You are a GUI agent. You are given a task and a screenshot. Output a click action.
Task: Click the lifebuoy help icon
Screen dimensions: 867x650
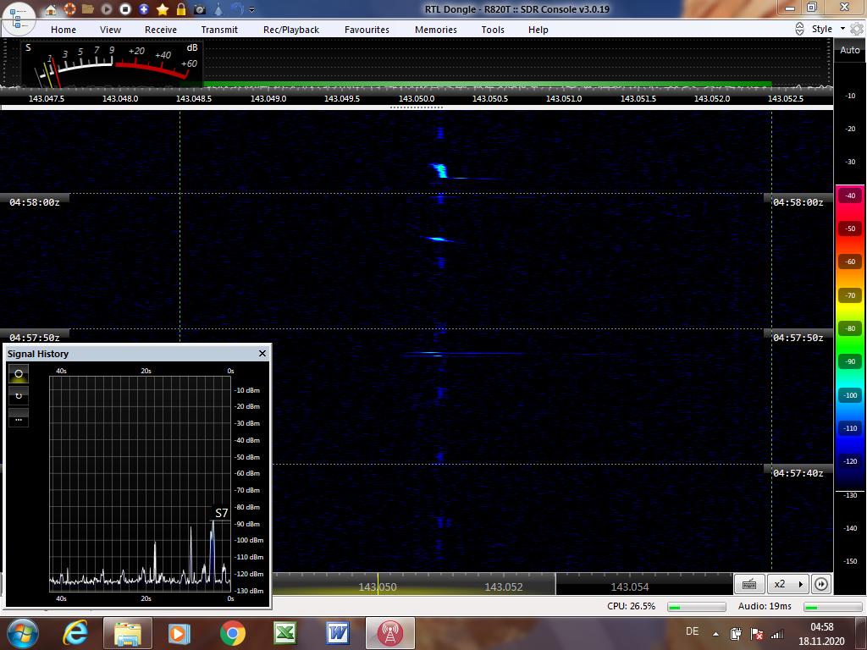click(69, 9)
